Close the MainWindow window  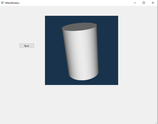[x=153, y=3]
